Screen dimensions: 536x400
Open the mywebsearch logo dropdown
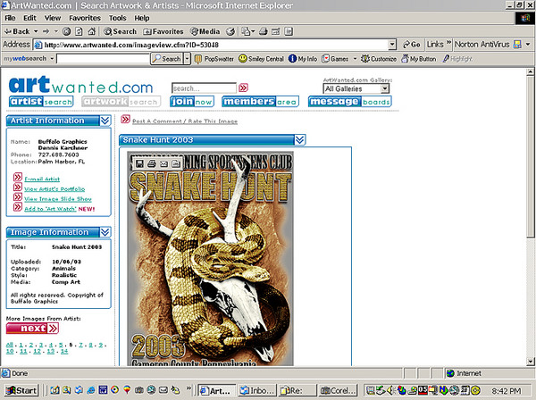pyautogui.click(x=52, y=59)
